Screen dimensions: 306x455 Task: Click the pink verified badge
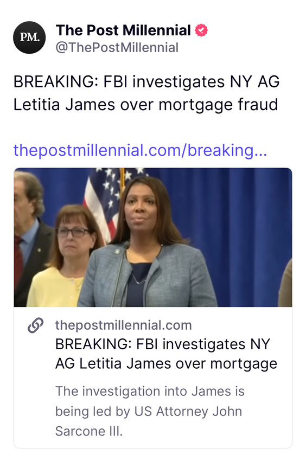201,30
